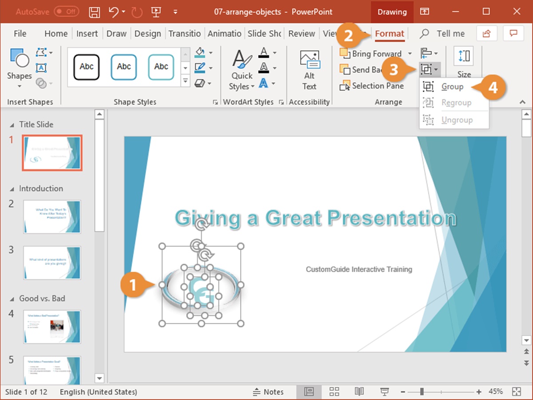Switch to the Design tab

point(147,33)
